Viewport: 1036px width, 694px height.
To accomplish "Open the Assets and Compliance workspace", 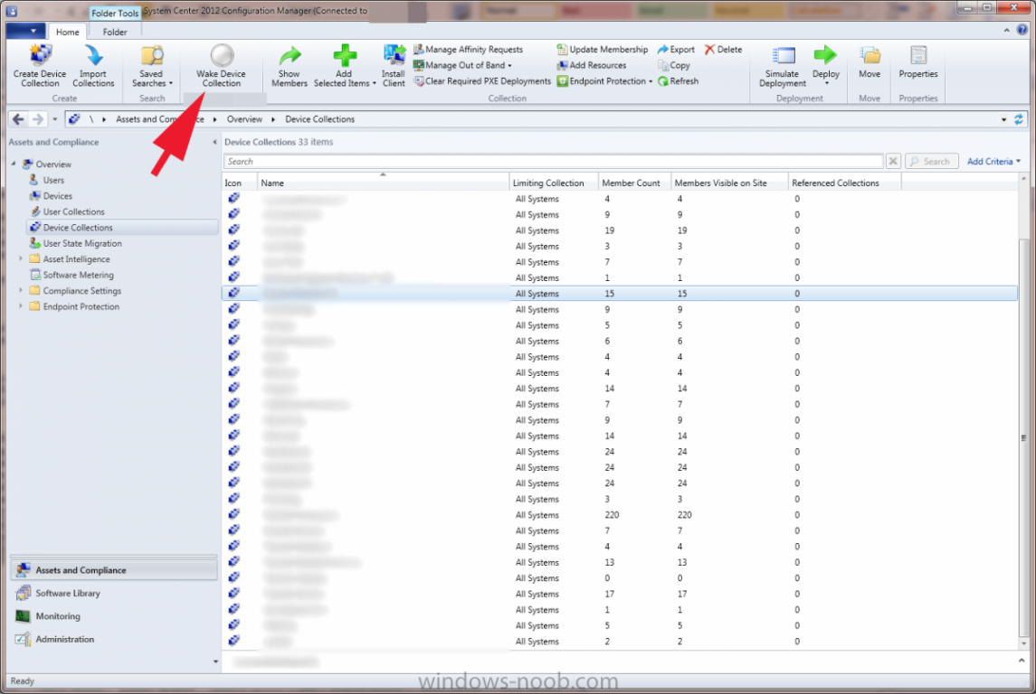I will coord(114,570).
